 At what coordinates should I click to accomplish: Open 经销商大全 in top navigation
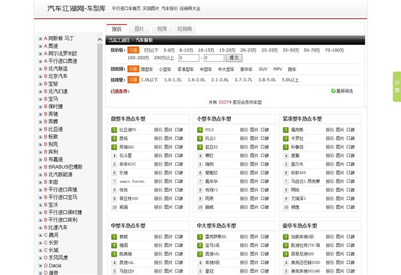(x=190, y=9)
